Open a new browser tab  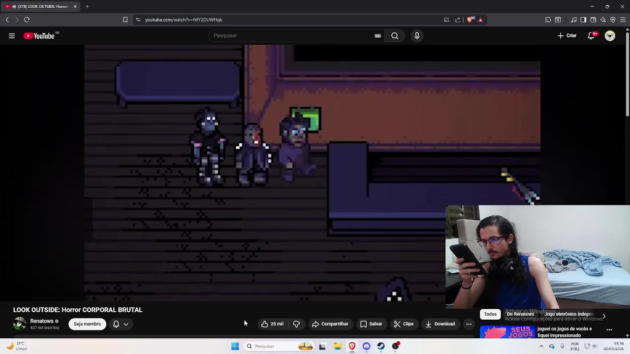tap(87, 6)
